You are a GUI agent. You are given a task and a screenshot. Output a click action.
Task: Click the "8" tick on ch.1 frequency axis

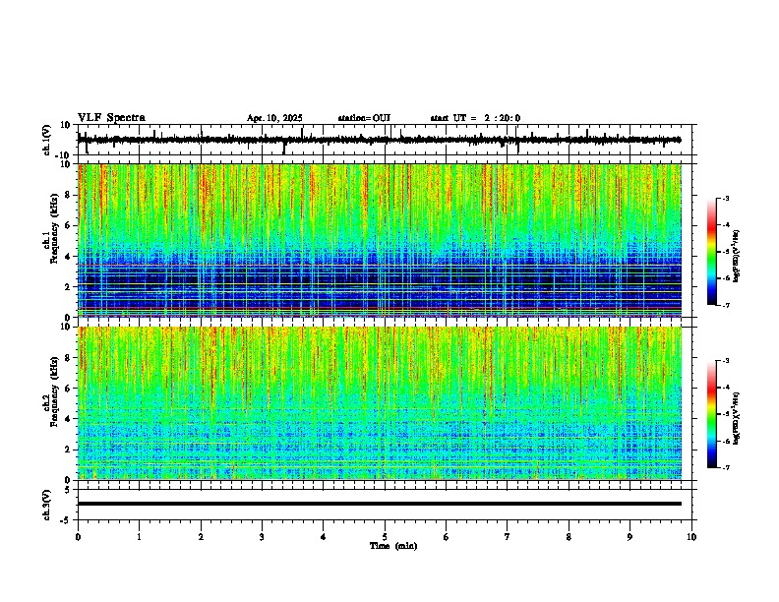point(69,195)
